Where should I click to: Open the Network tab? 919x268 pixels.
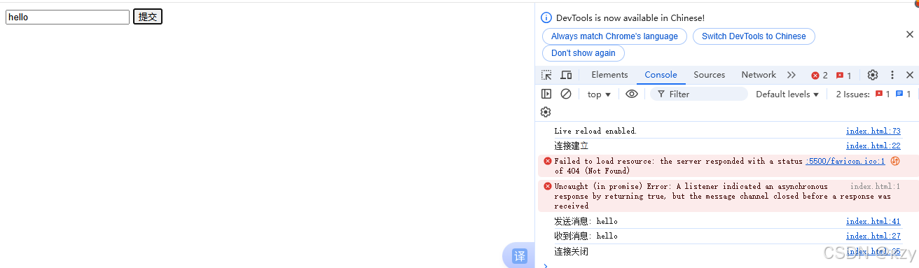[759, 75]
